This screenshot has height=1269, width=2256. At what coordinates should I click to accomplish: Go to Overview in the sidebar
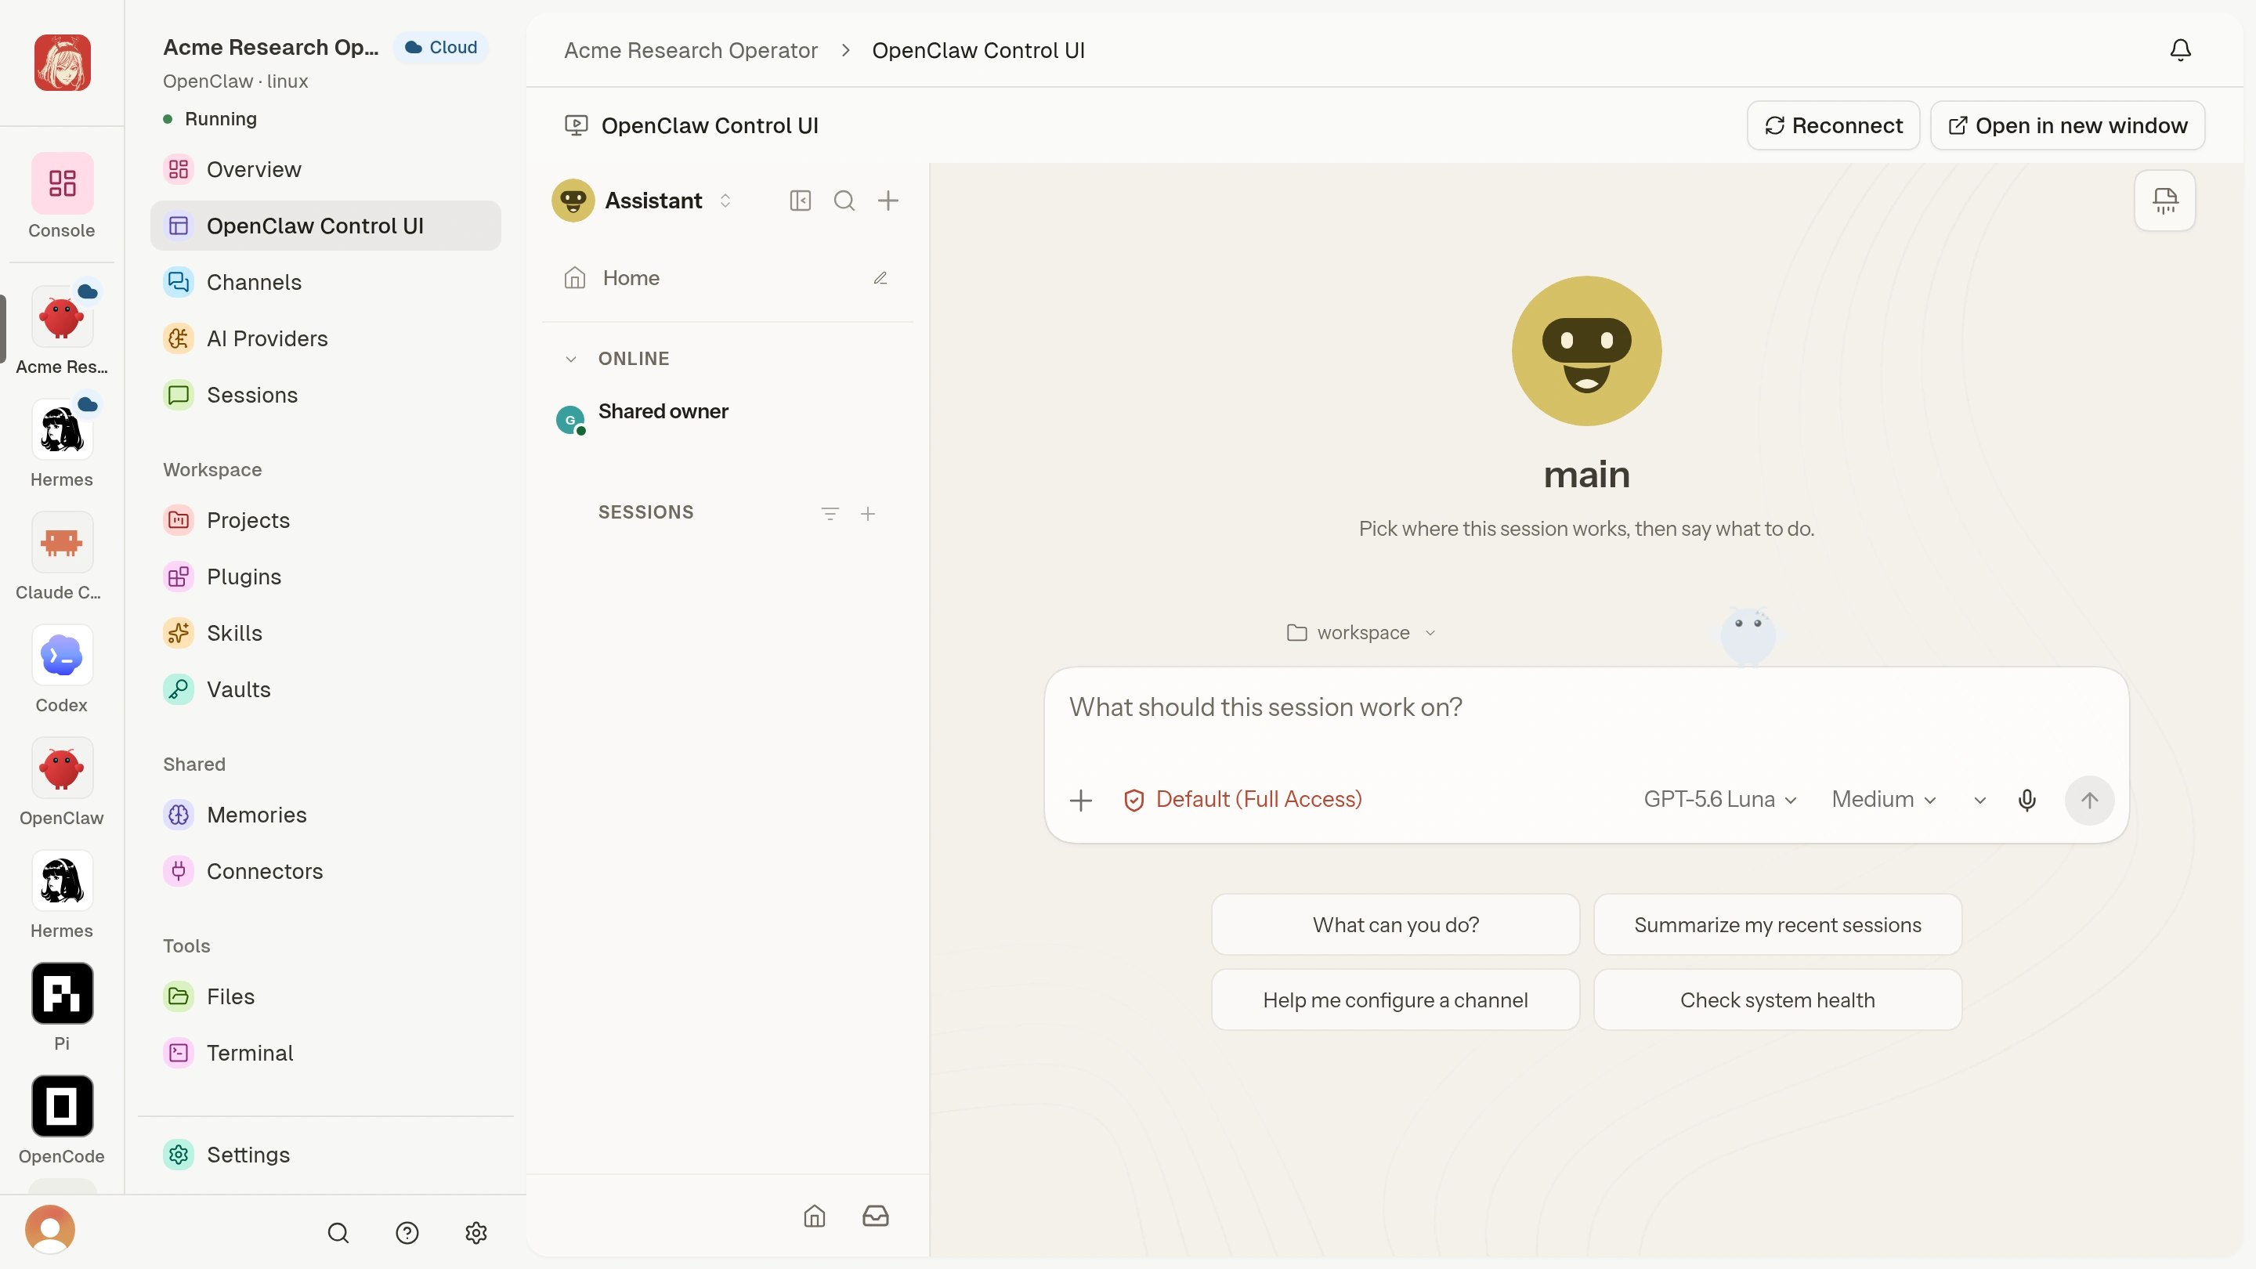[325, 169]
